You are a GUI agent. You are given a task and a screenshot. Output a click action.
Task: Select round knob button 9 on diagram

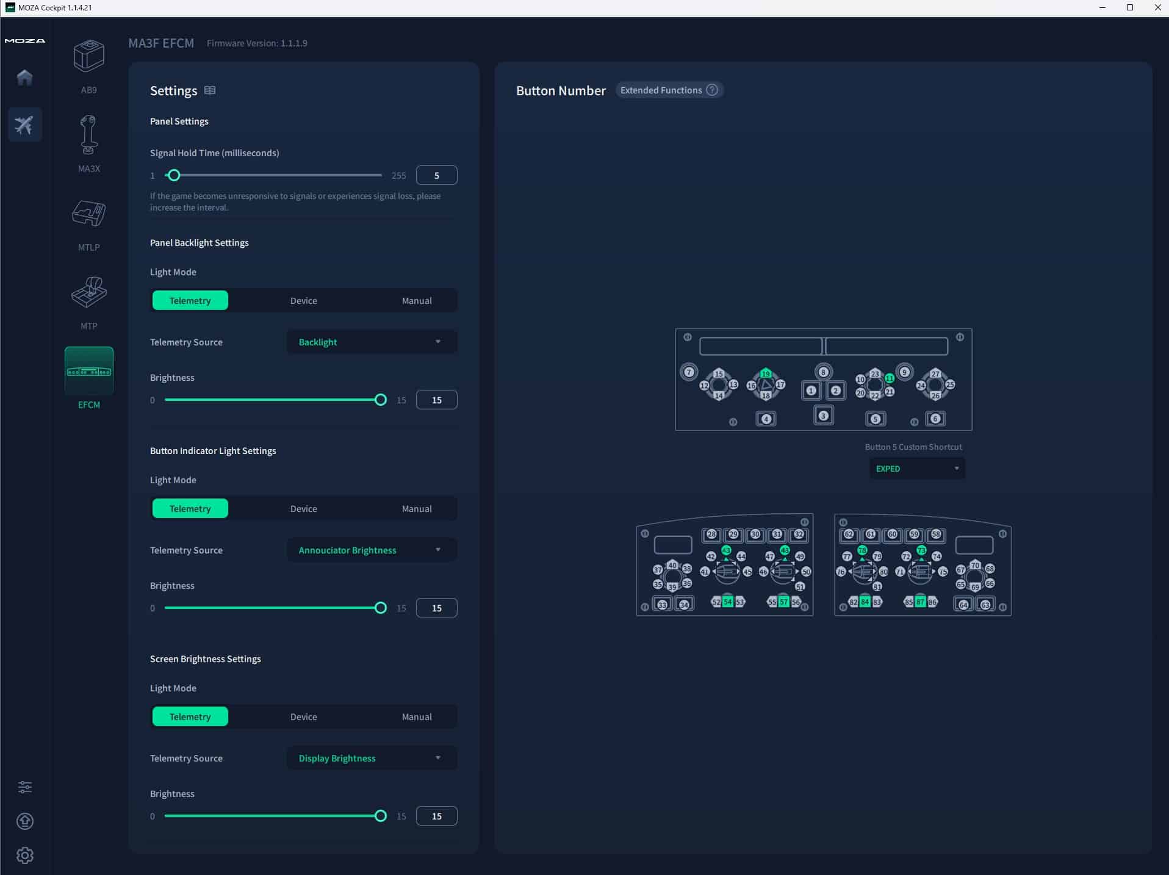click(x=904, y=372)
